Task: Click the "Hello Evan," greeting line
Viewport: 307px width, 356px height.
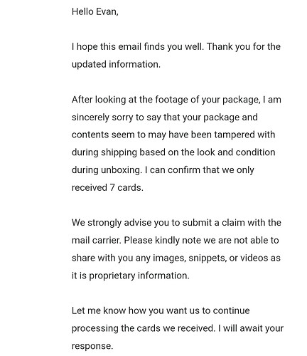Action: (x=95, y=11)
